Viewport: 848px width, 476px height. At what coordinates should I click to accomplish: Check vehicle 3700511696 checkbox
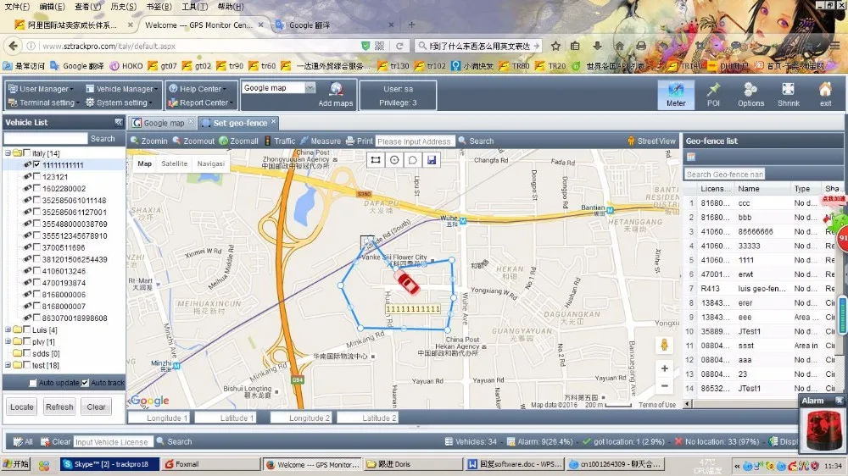click(36, 247)
